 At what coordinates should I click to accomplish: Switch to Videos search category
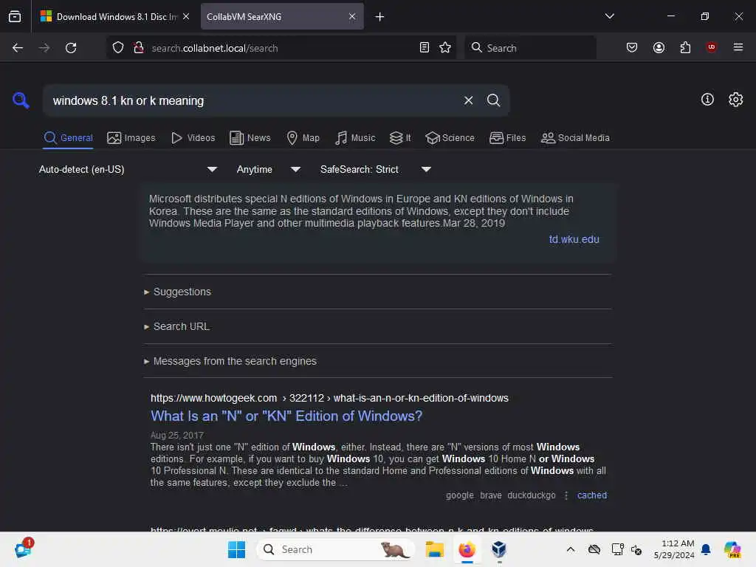193,138
